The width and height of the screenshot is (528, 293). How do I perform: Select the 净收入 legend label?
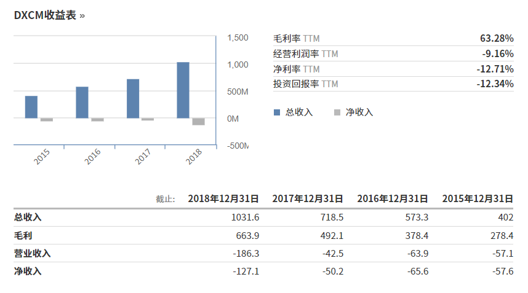359,112
